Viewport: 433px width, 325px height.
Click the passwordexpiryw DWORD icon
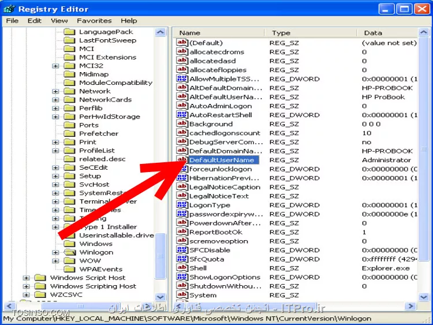tap(182, 214)
